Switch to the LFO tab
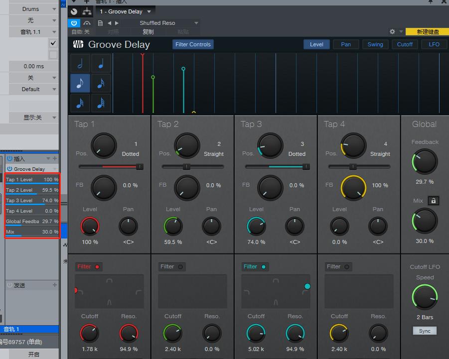Screen dimensions: 449x359 (x=434, y=44)
